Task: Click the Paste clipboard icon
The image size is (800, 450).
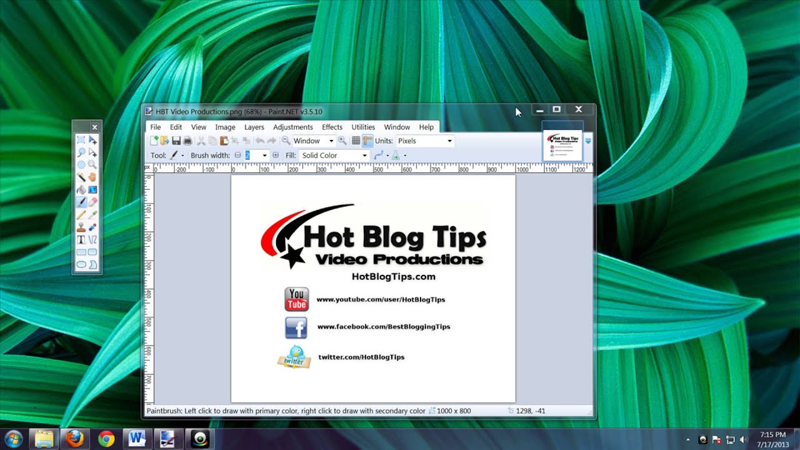Action: [x=224, y=141]
